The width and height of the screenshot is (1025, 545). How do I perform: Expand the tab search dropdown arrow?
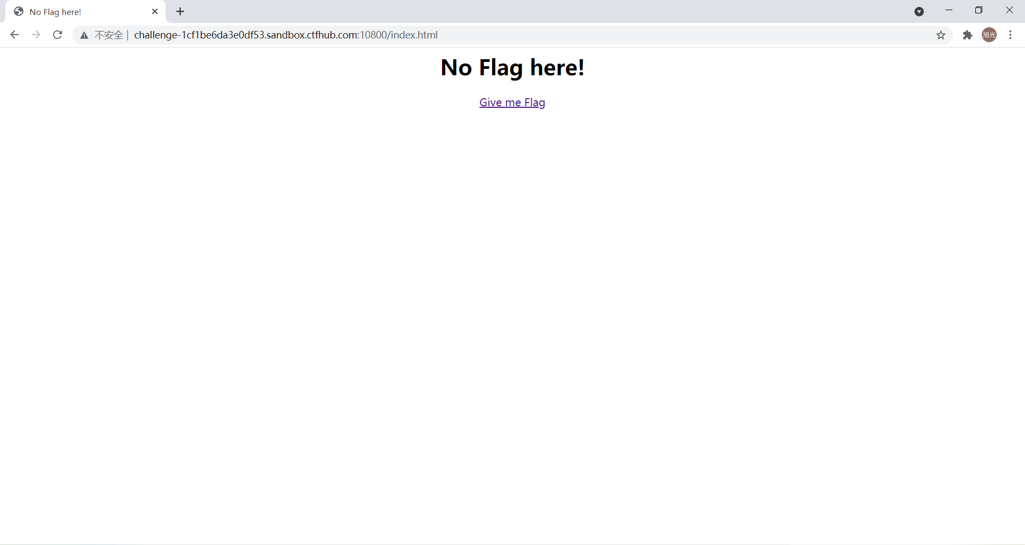click(x=919, y=12)
